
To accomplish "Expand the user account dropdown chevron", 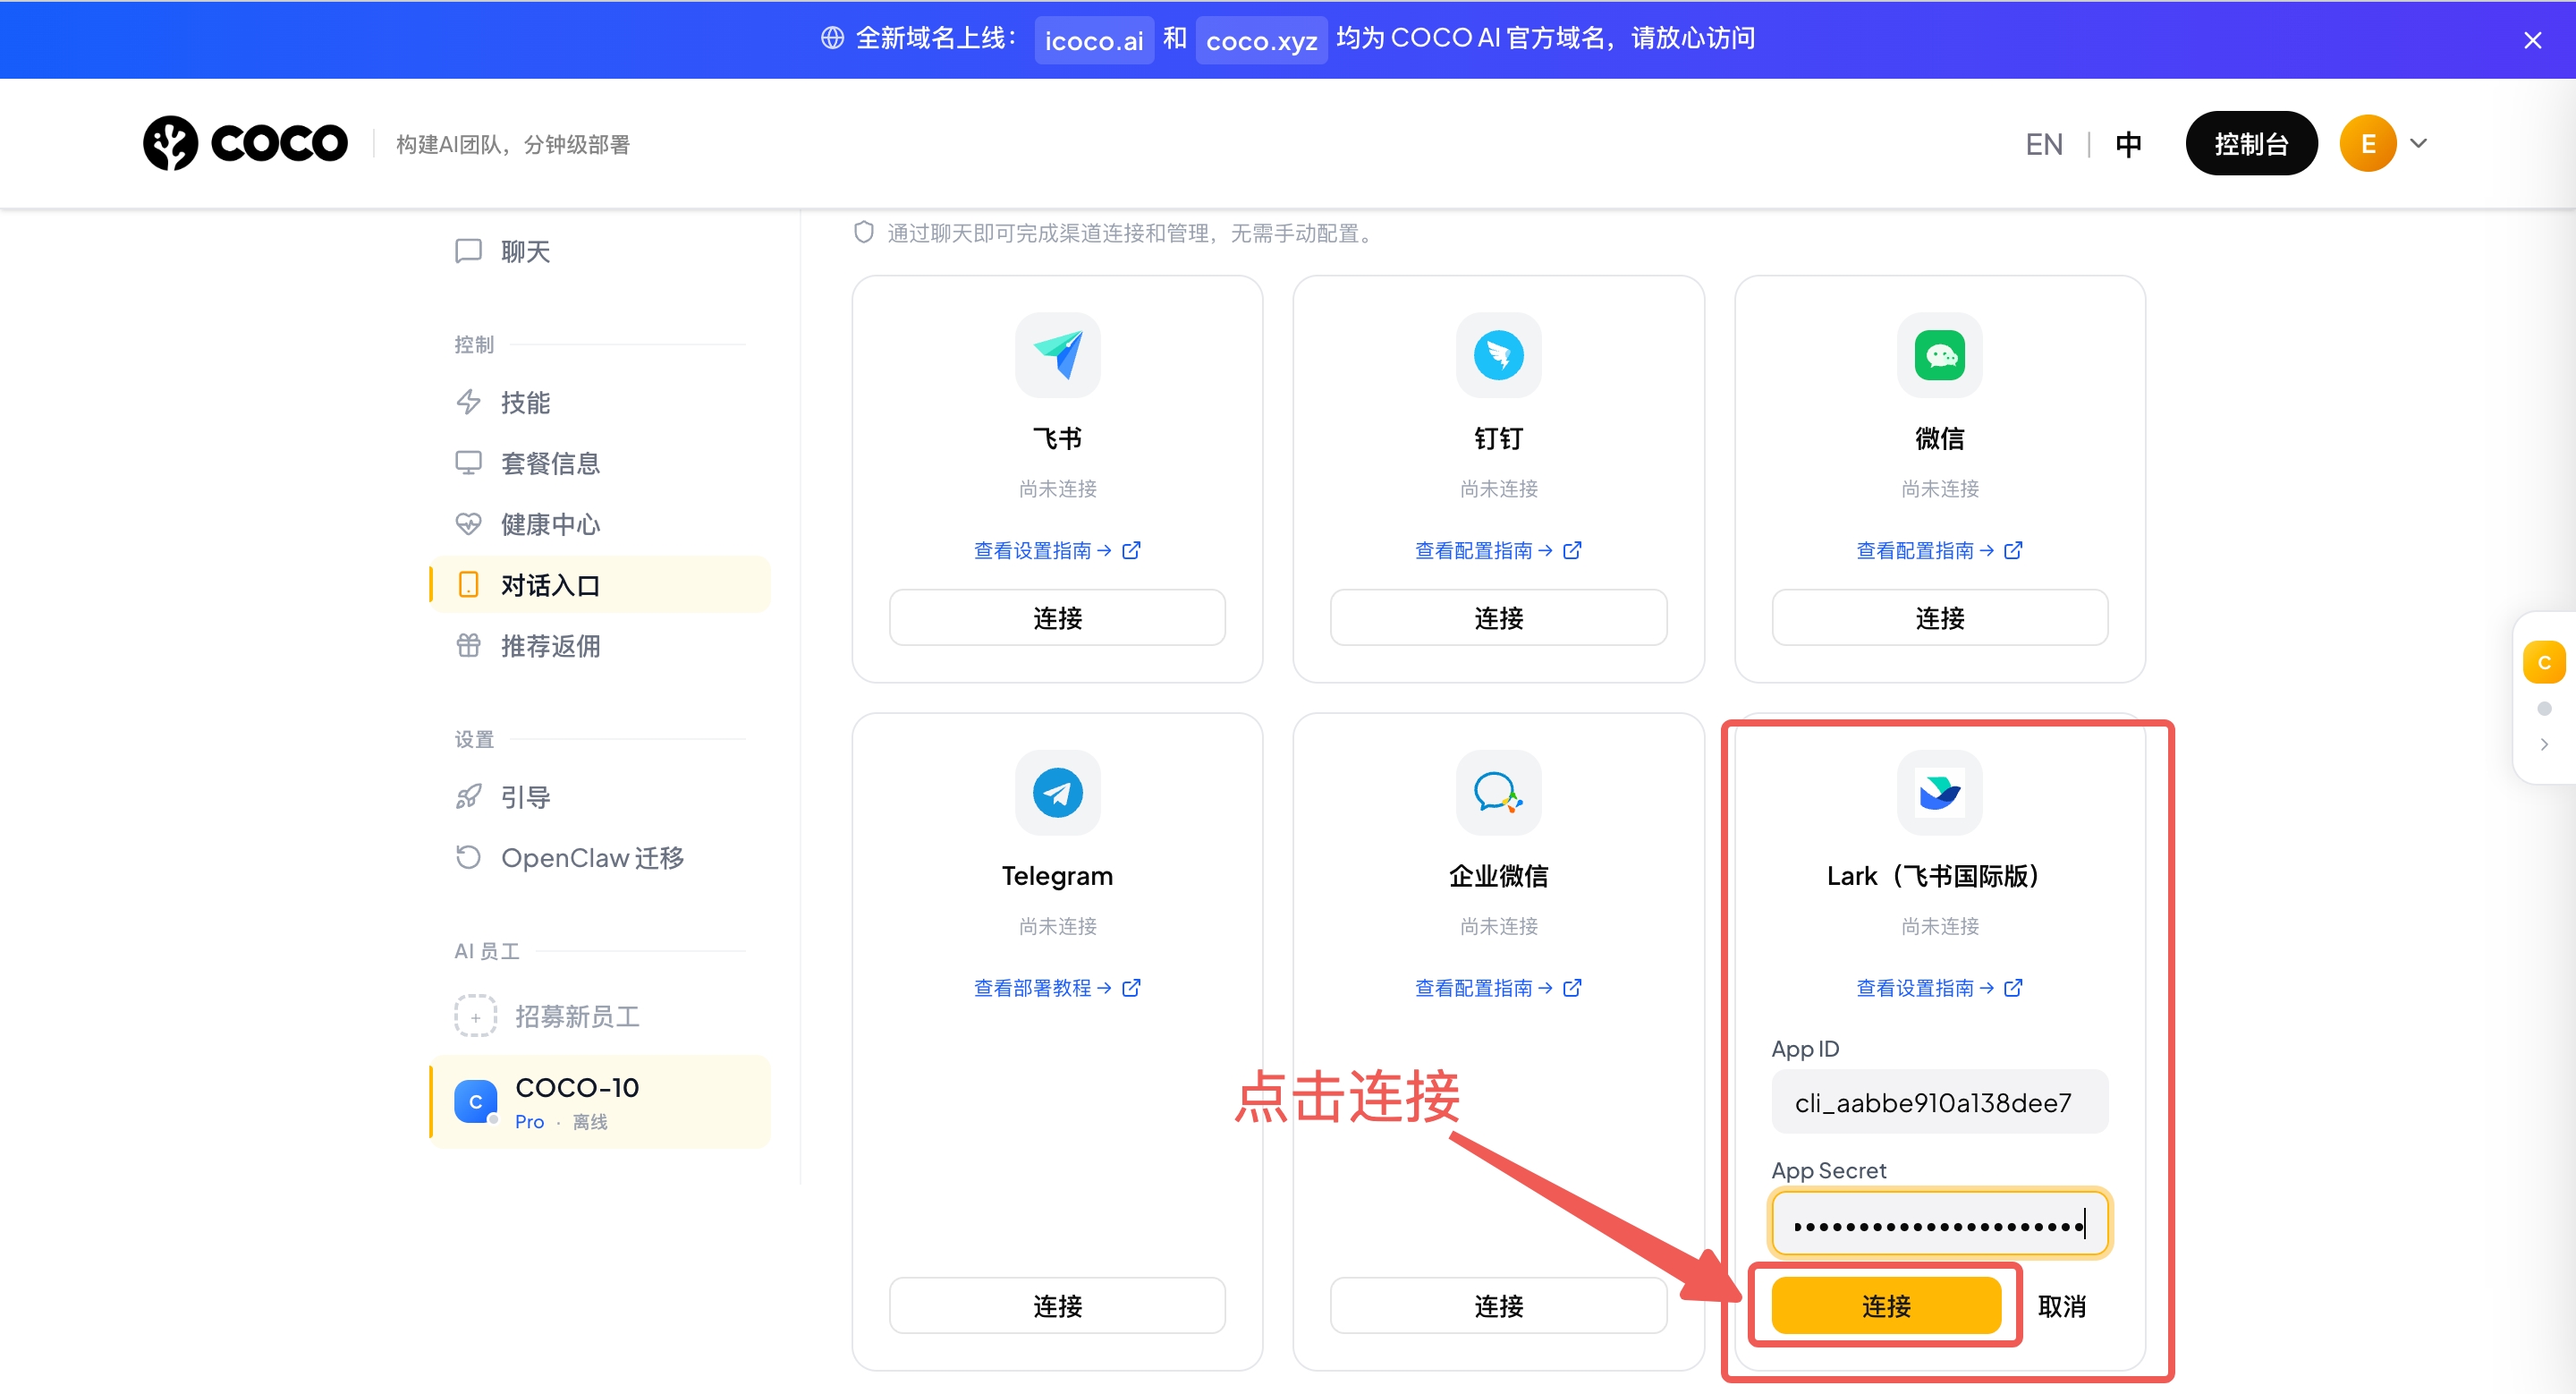I will coord(2418,143).
